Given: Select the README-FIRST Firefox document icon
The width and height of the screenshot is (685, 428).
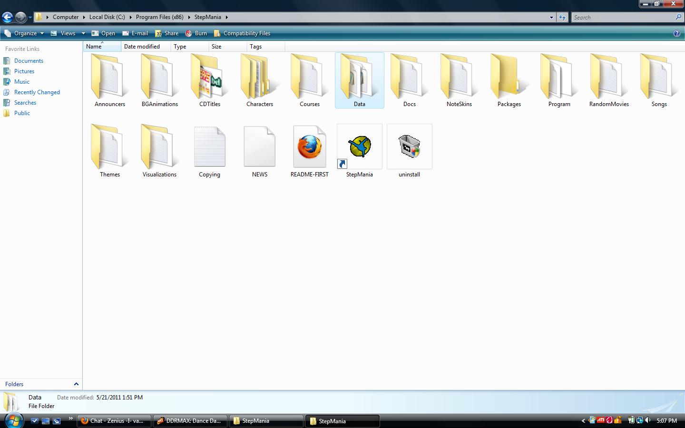Looking at the screenshot, I should pos(309,146).
